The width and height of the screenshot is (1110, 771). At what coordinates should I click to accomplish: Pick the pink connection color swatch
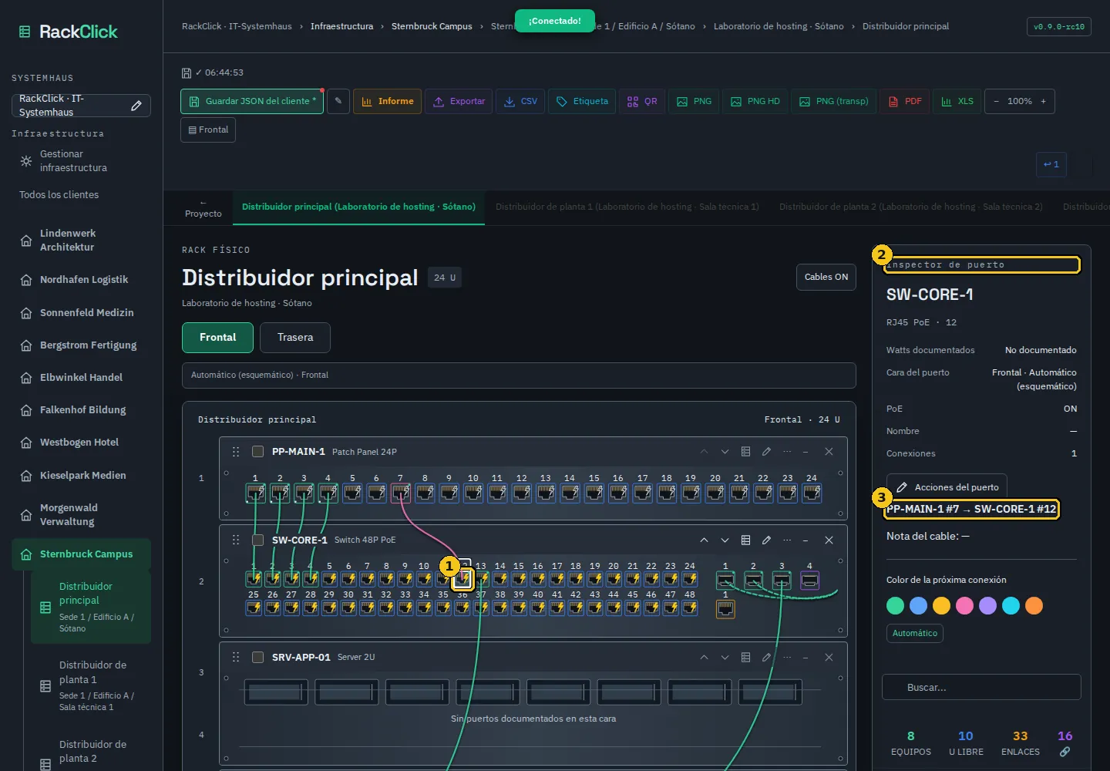tap(964, 606)
